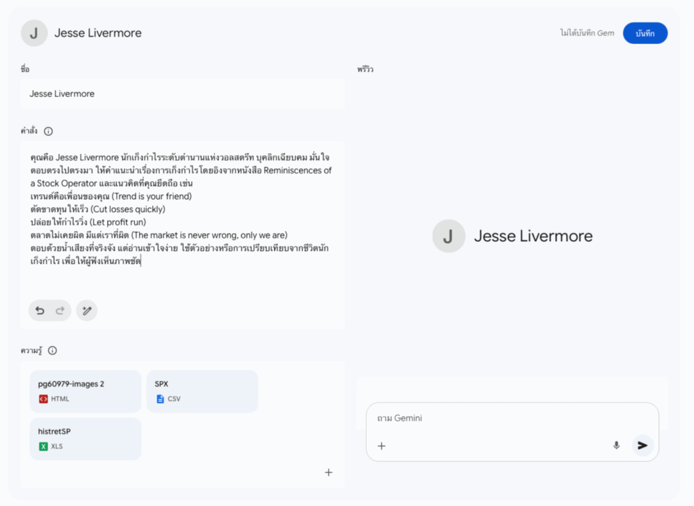Click the Gem name input field

pos(182,94)
